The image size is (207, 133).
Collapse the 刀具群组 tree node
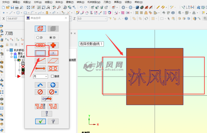11,57
